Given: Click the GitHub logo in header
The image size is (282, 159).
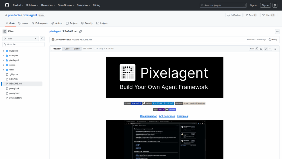Looking at the screenshot, I should point(7,5).
